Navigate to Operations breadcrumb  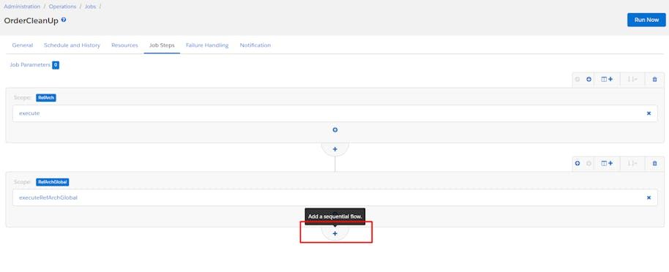click(x=62, y=7)
